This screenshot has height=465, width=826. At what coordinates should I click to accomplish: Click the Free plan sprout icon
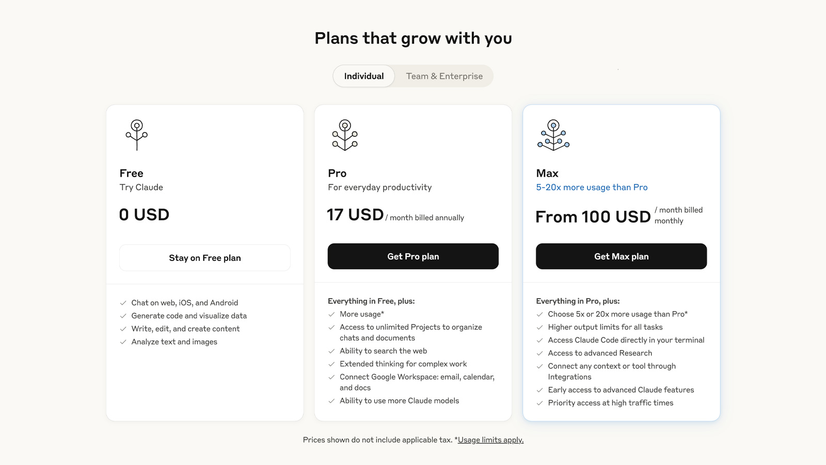[137, 135]
